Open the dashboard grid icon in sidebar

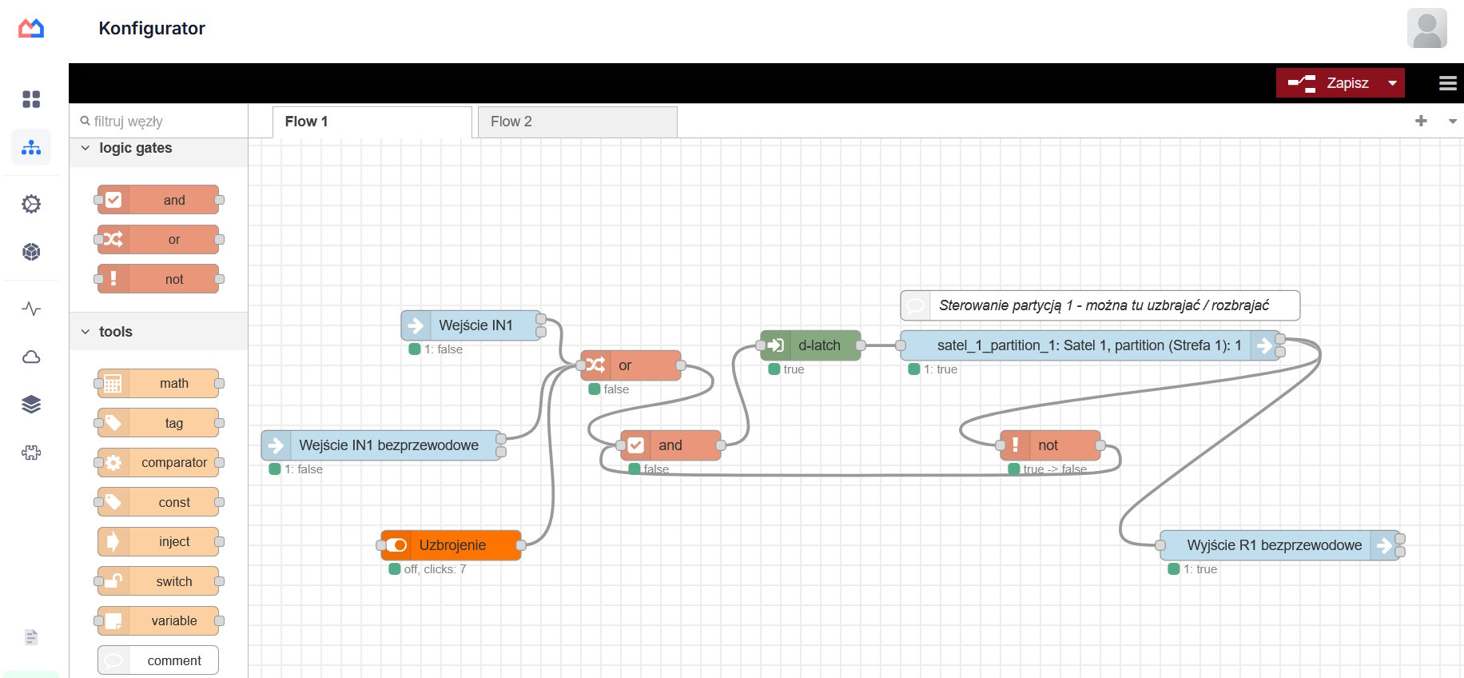click(31, 99)
